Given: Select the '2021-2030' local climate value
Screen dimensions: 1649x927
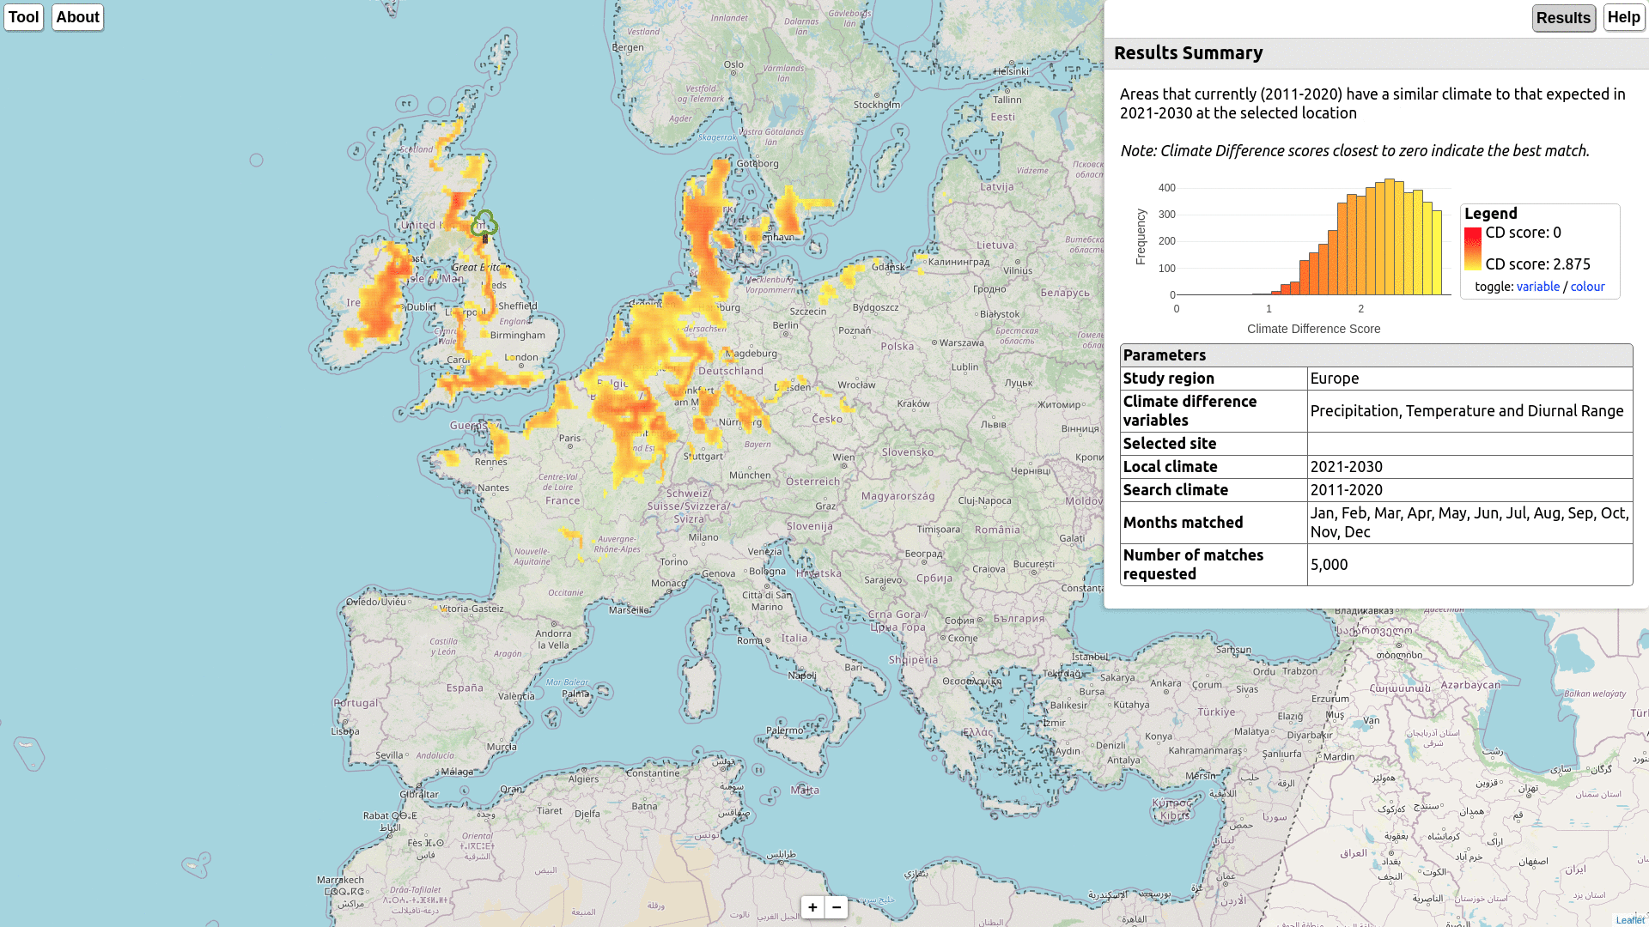Looking at the screenshot, I should point(1347,467).
